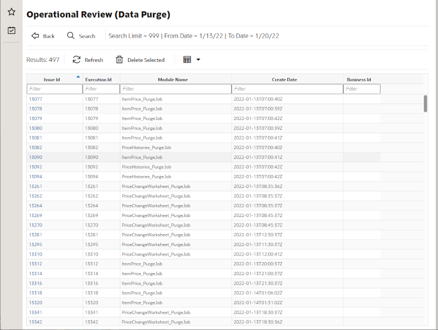Select Execution Id 13341 cell

tap(101, 312)
